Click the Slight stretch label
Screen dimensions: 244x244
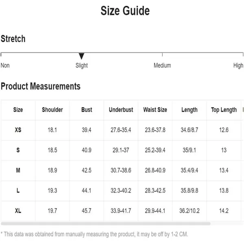pos(82,65)
